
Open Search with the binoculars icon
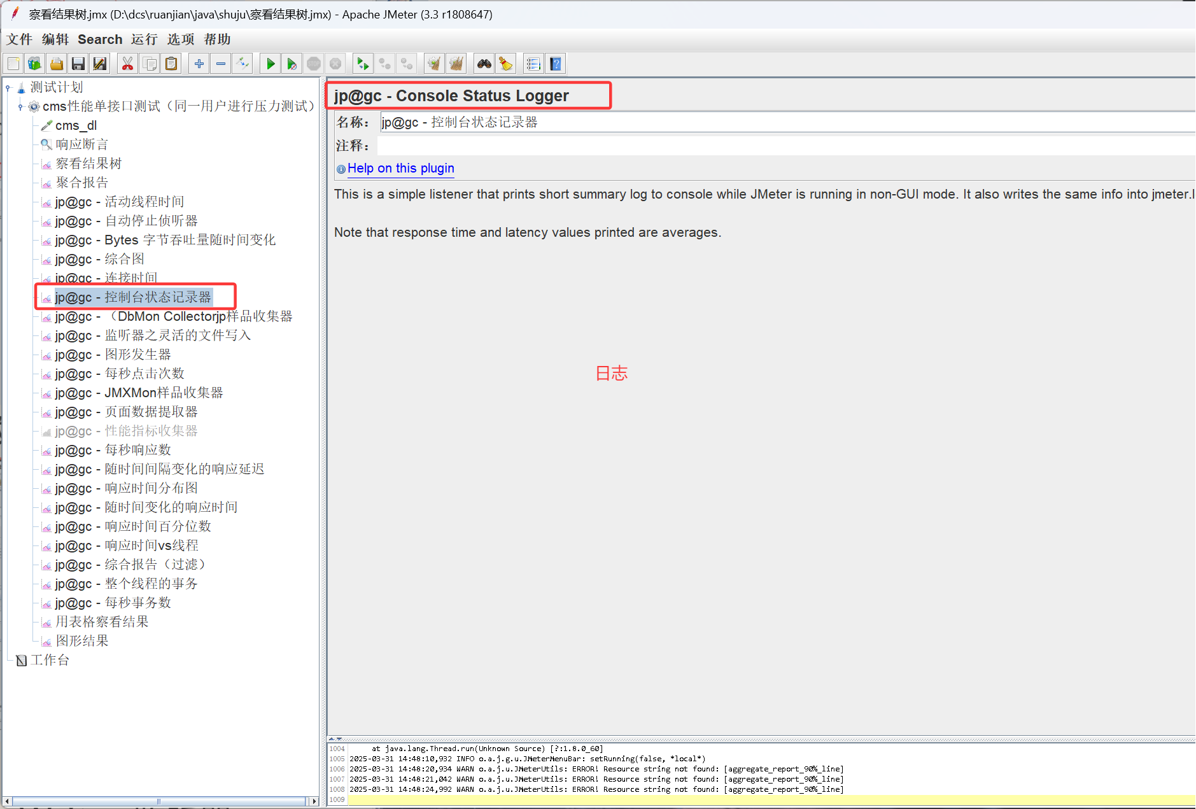pos(484,64)
